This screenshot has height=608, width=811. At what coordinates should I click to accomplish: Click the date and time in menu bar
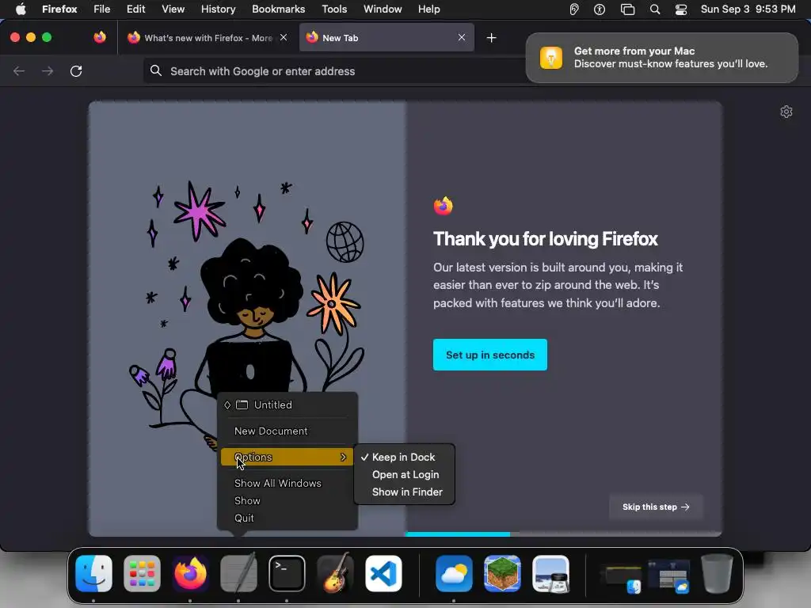[748, 9]
